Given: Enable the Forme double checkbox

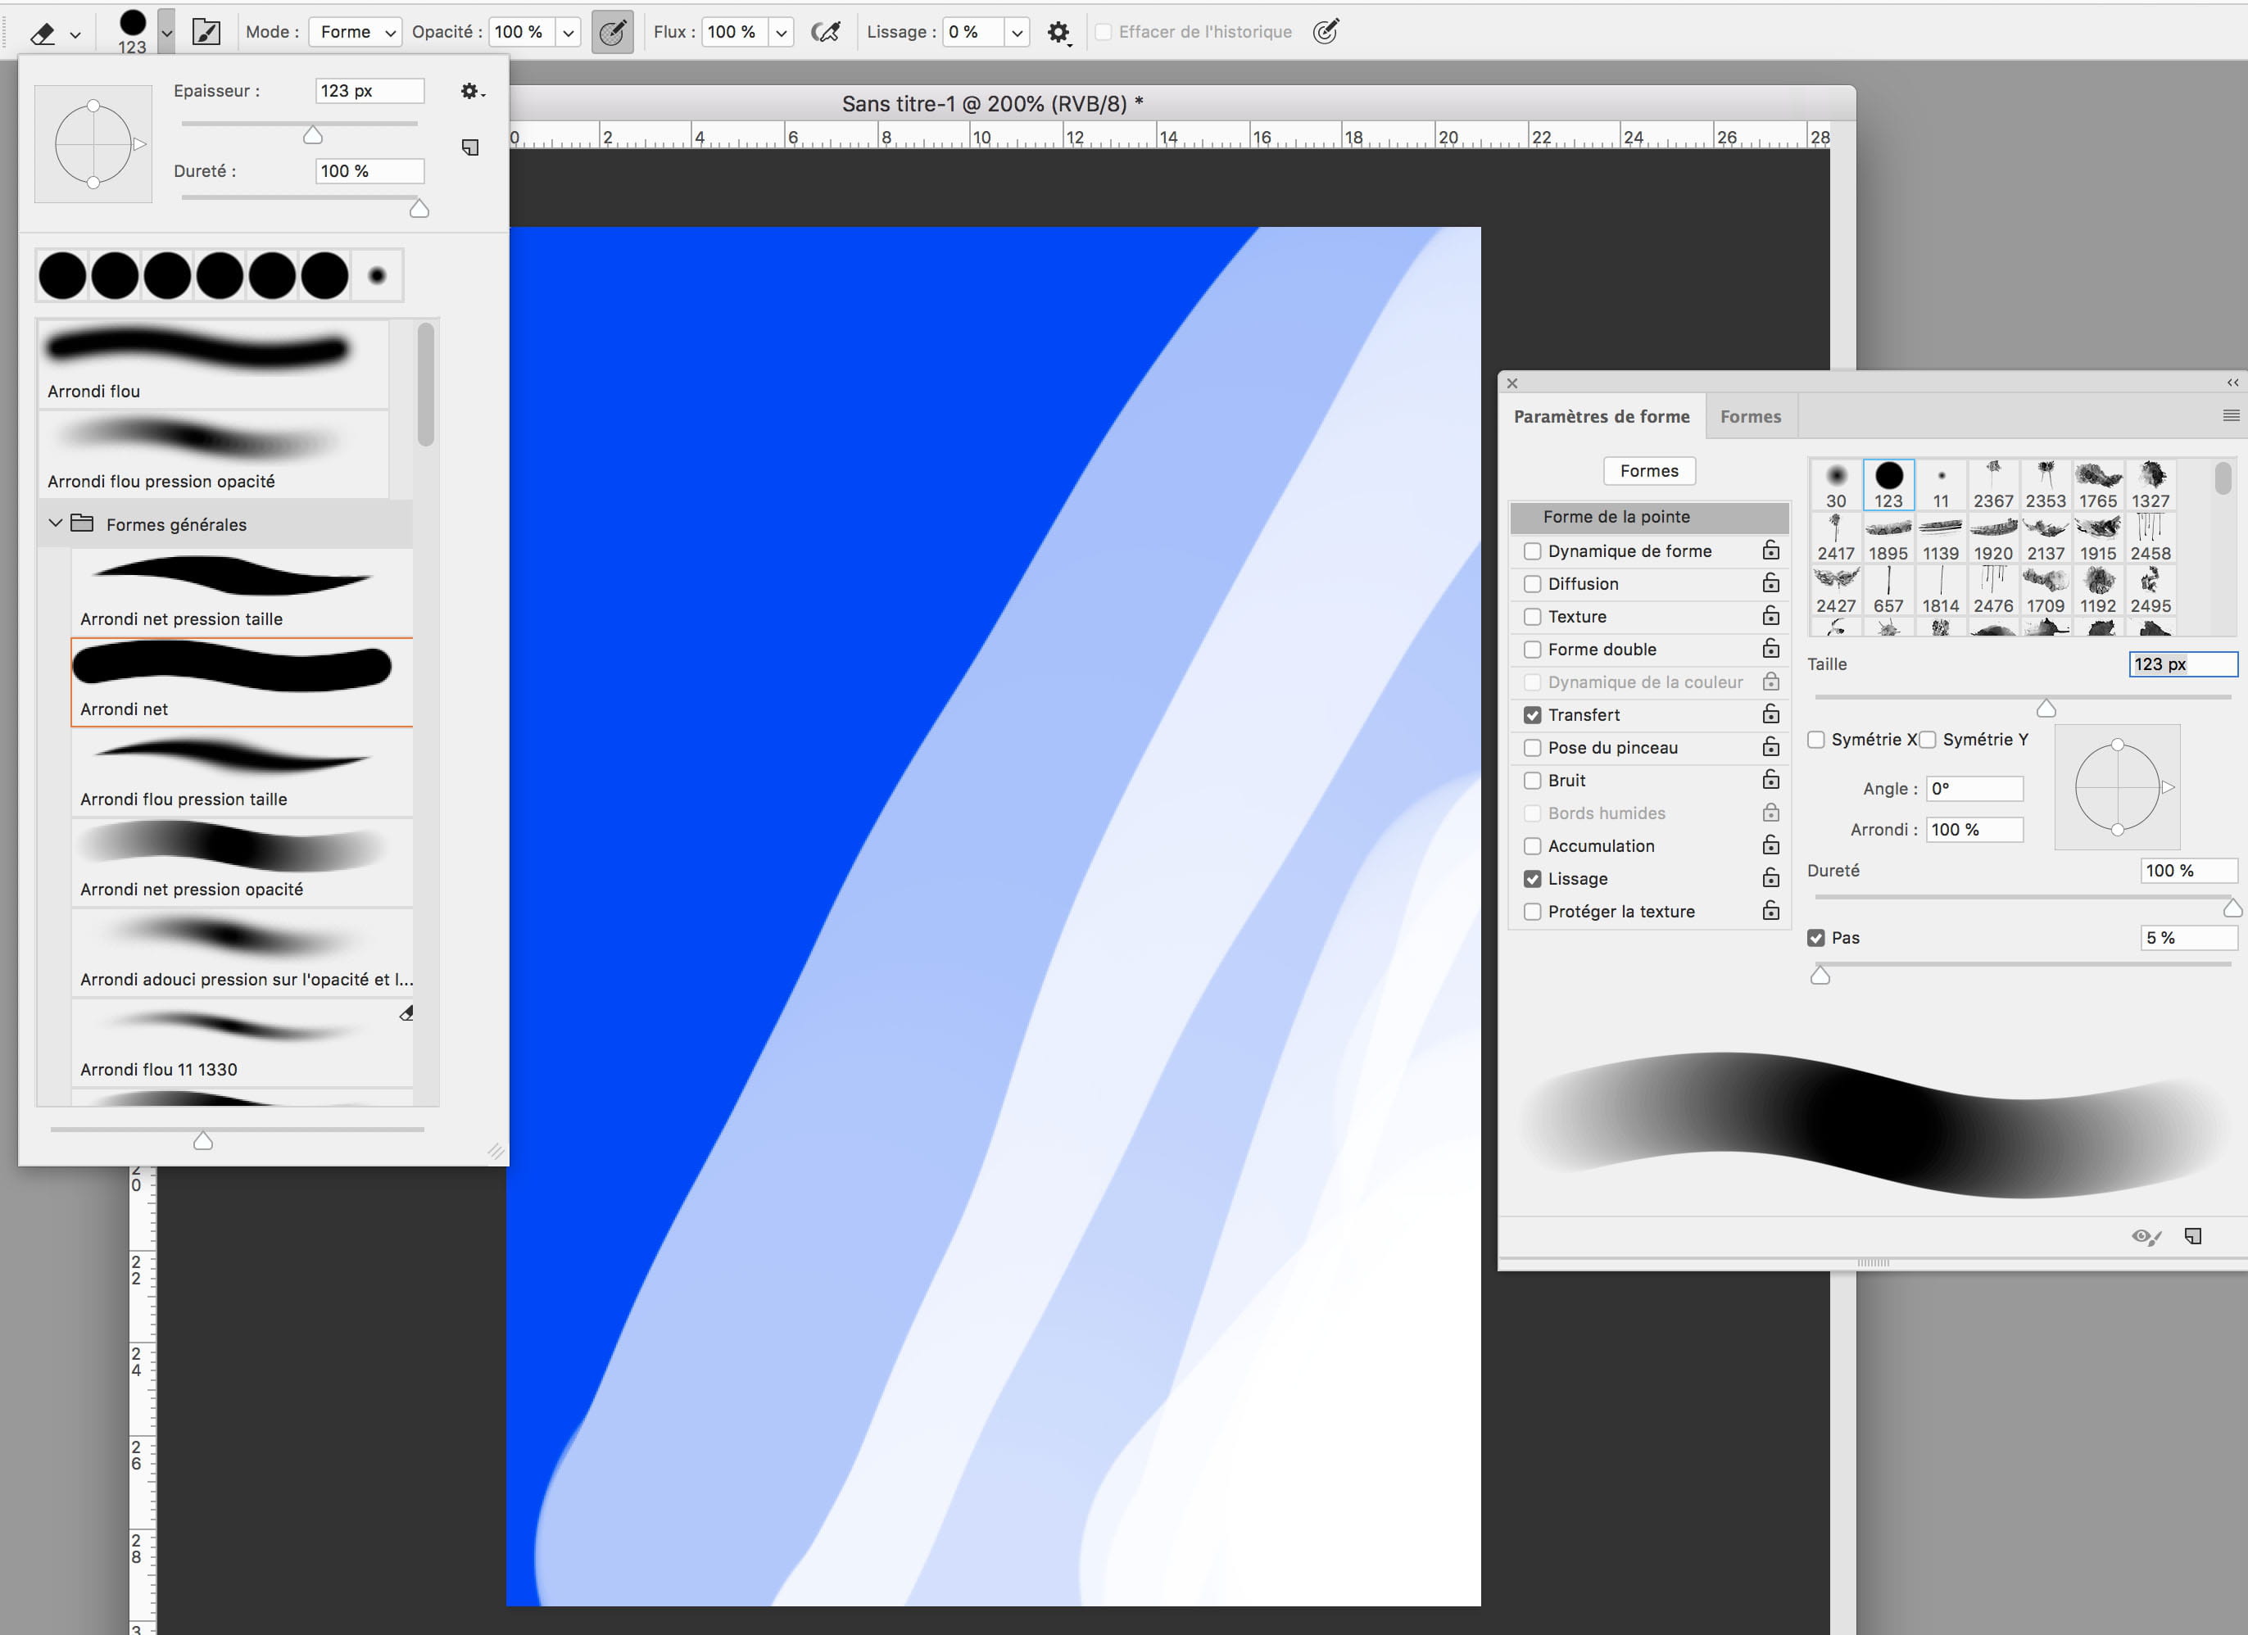Looking at the screenshot, I should 1532,649.
